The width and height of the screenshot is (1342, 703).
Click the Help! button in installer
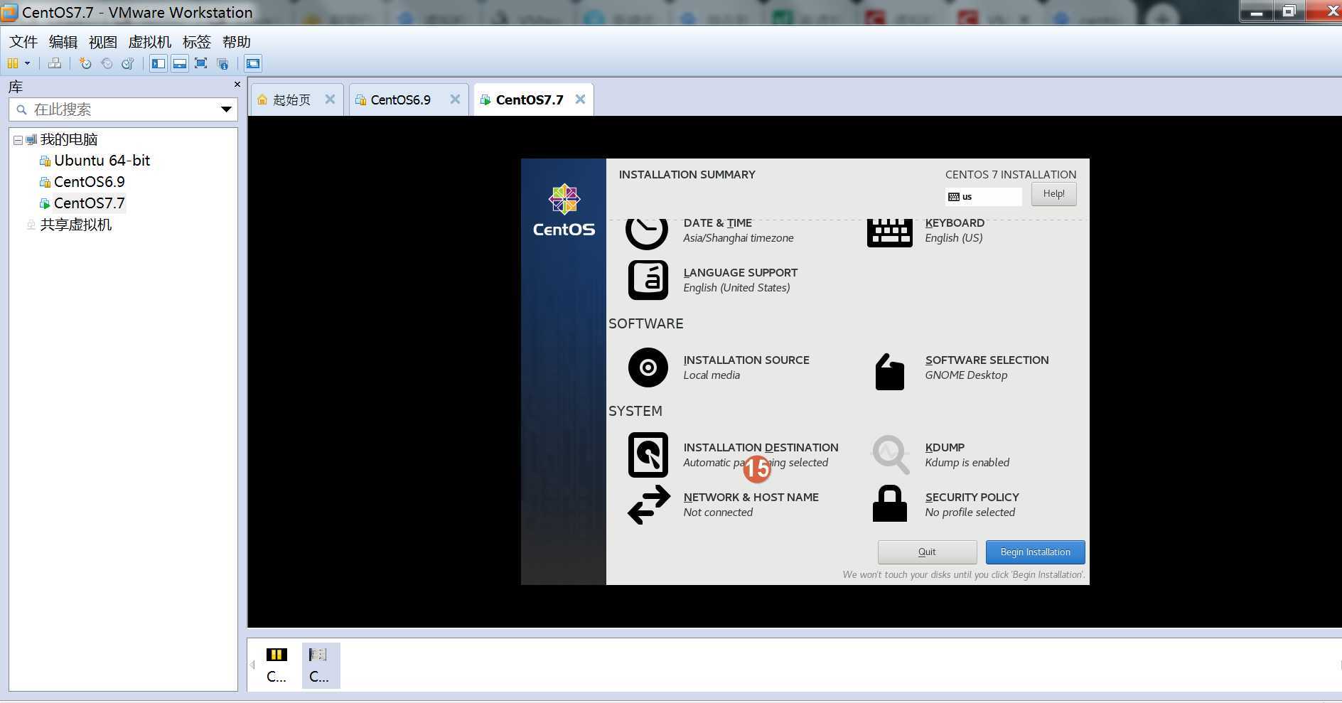click(x=1053, y=194)
